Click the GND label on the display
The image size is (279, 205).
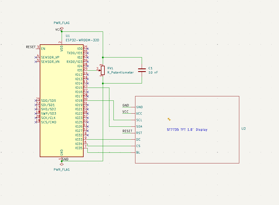[x=125, y=105]
